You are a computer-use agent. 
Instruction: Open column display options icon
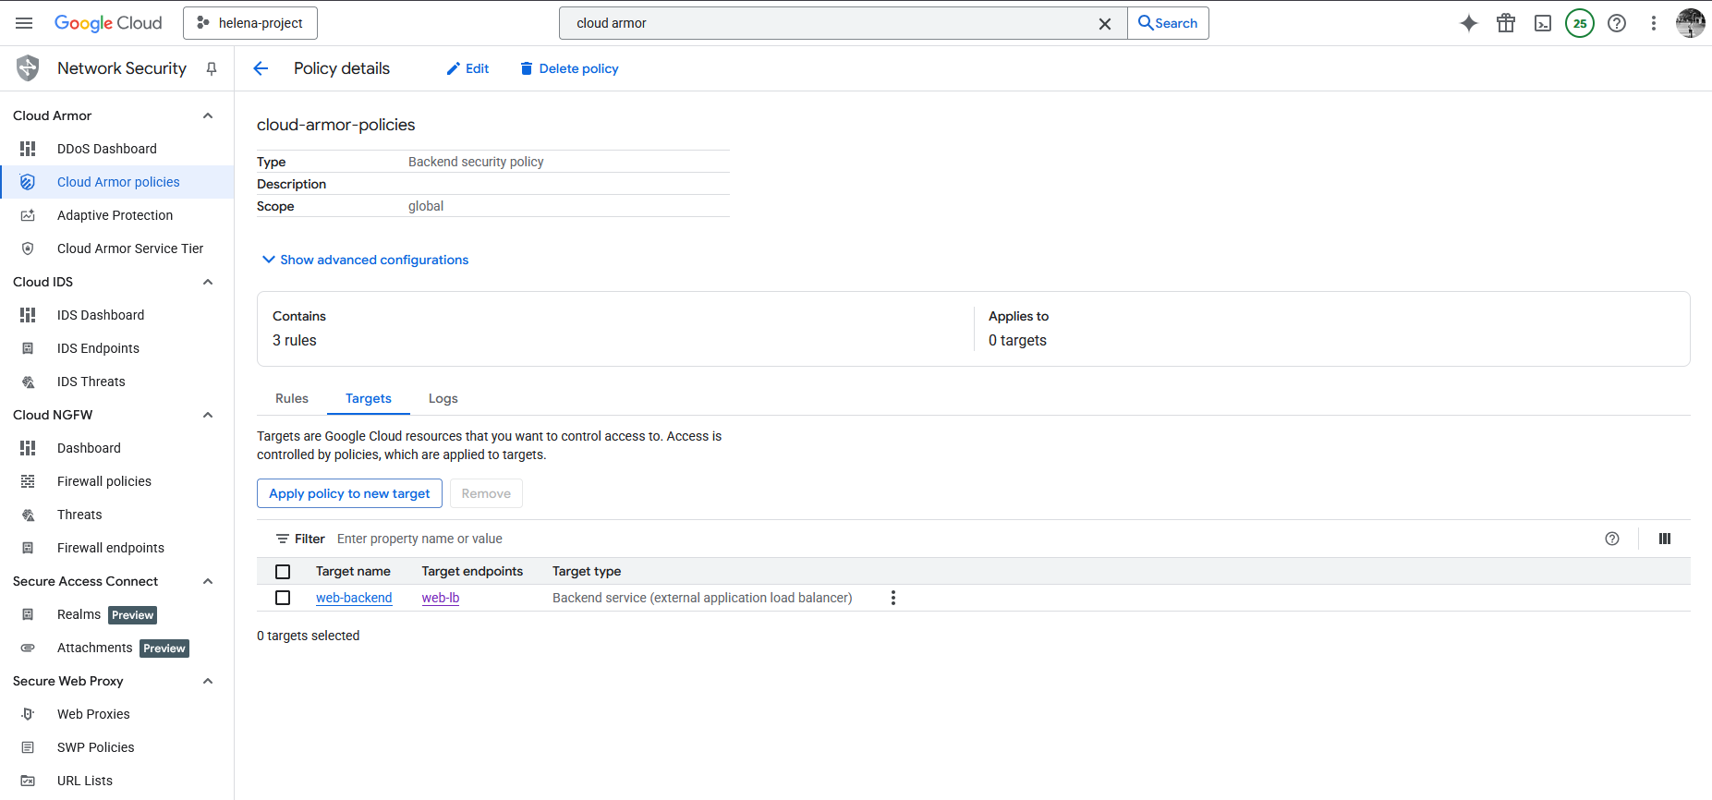pos(1664,539)
